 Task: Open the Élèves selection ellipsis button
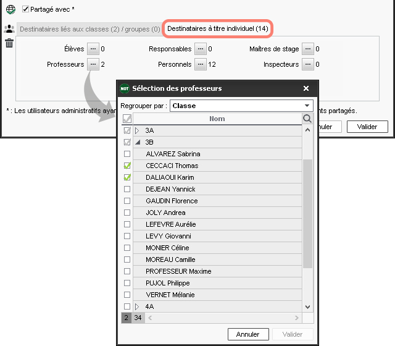coord(93,49)
